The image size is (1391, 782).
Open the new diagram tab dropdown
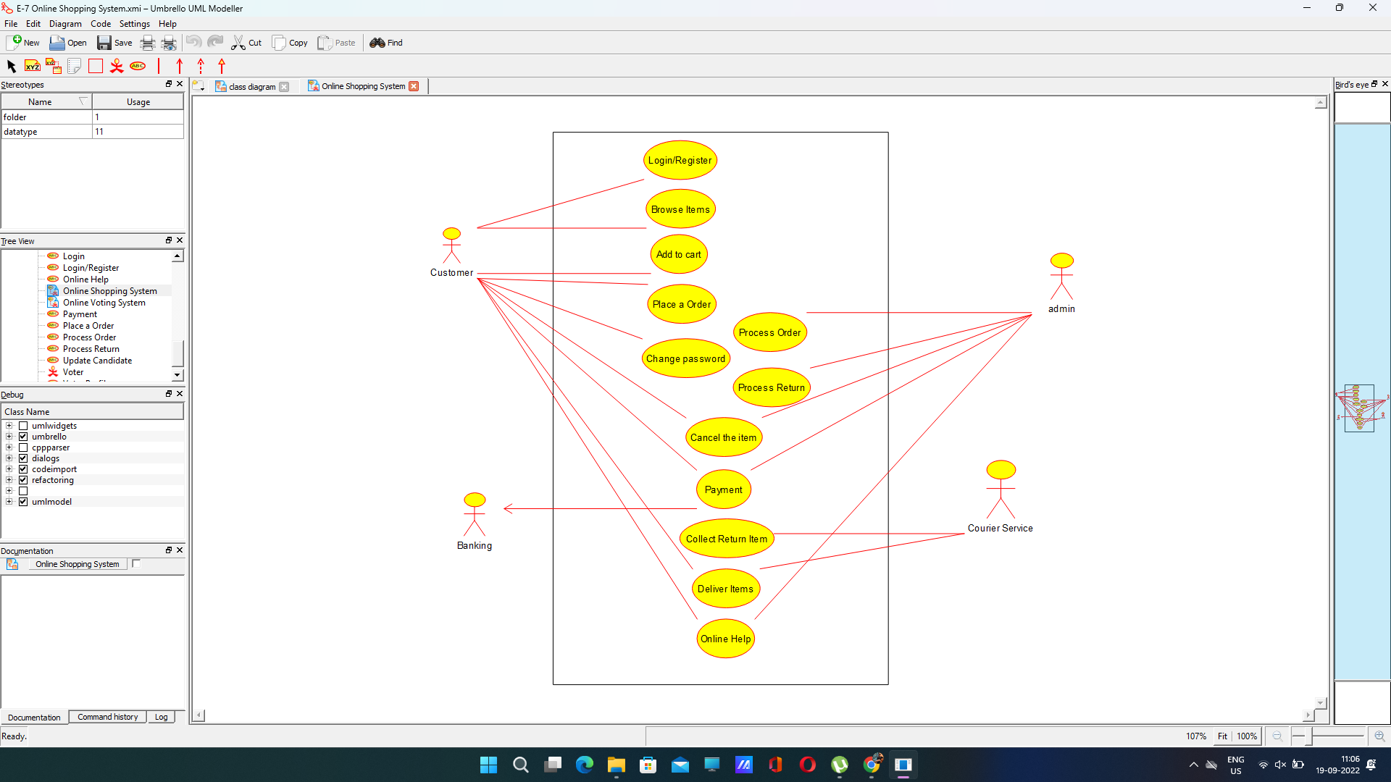tap(199, 87)
